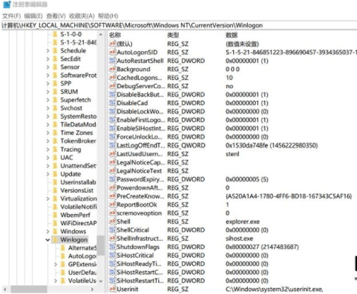This screenshot has height=294, width=357.
Task: Click the DisableCad DWORD value icon
Action: (x=112, y=103)
